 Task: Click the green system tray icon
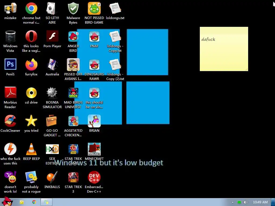(x=239, y=202)
